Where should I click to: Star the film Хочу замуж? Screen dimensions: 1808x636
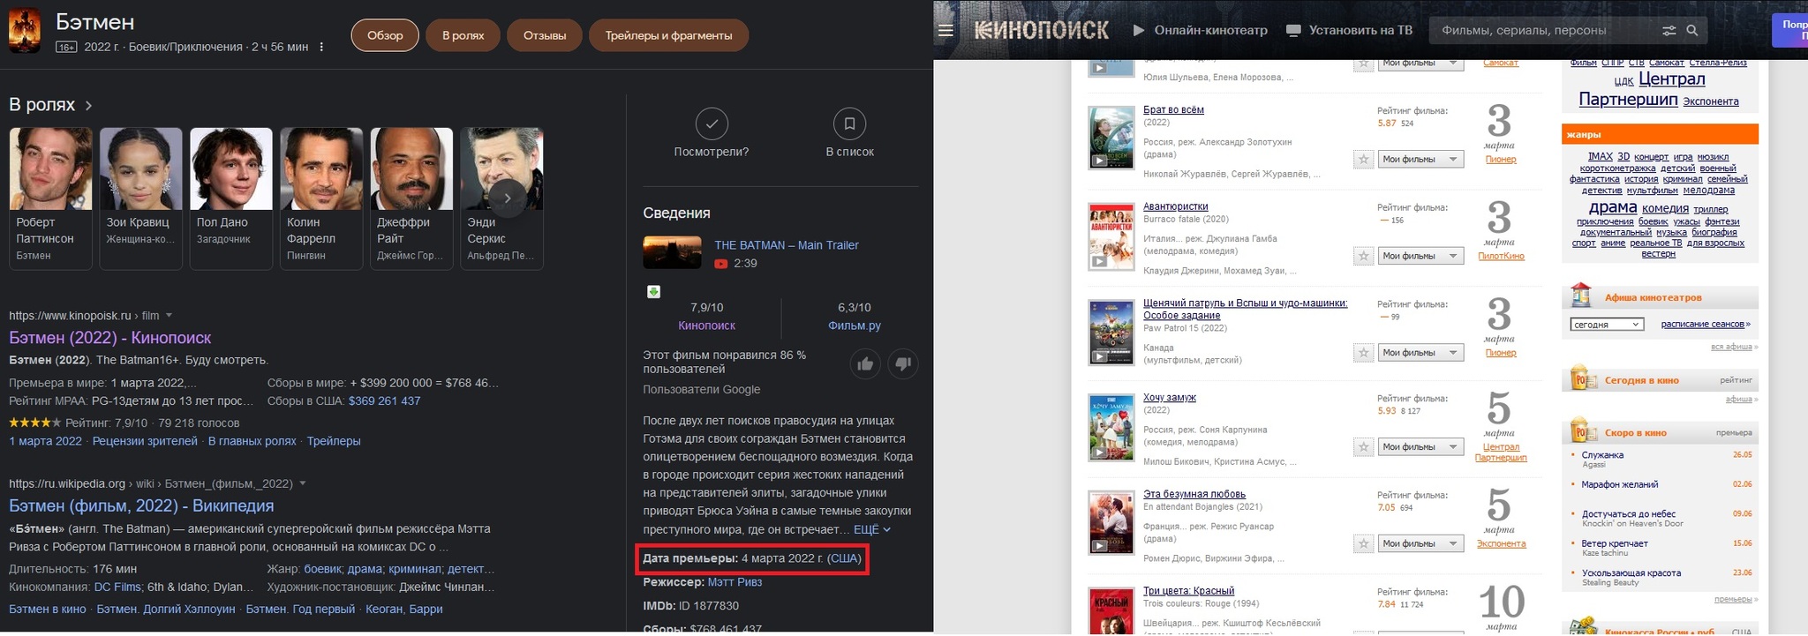coord(1364,447)
